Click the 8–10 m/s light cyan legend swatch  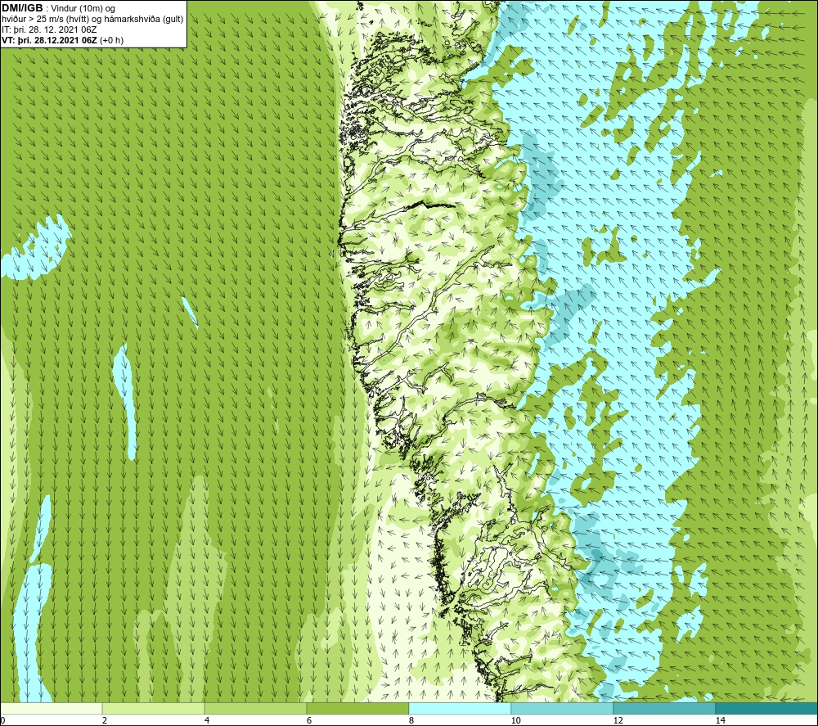[x=460, y=709]
